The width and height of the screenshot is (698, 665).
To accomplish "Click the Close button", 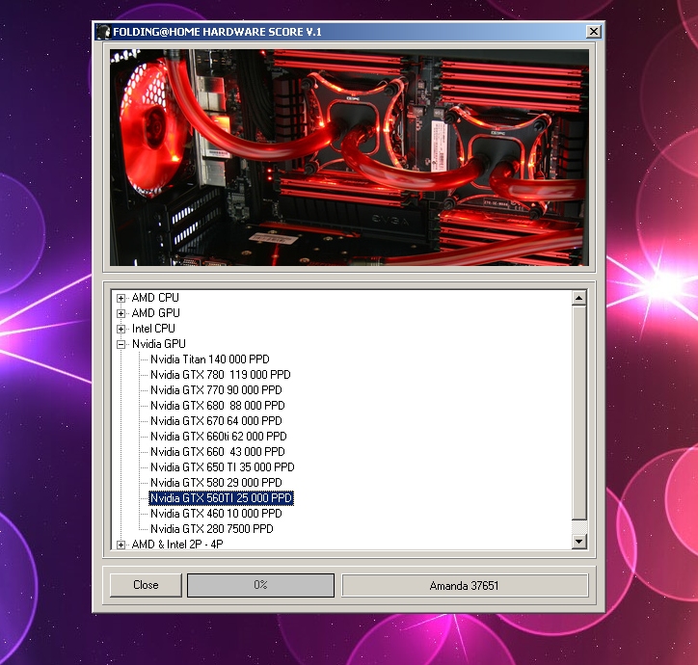I will coord(146,585).
